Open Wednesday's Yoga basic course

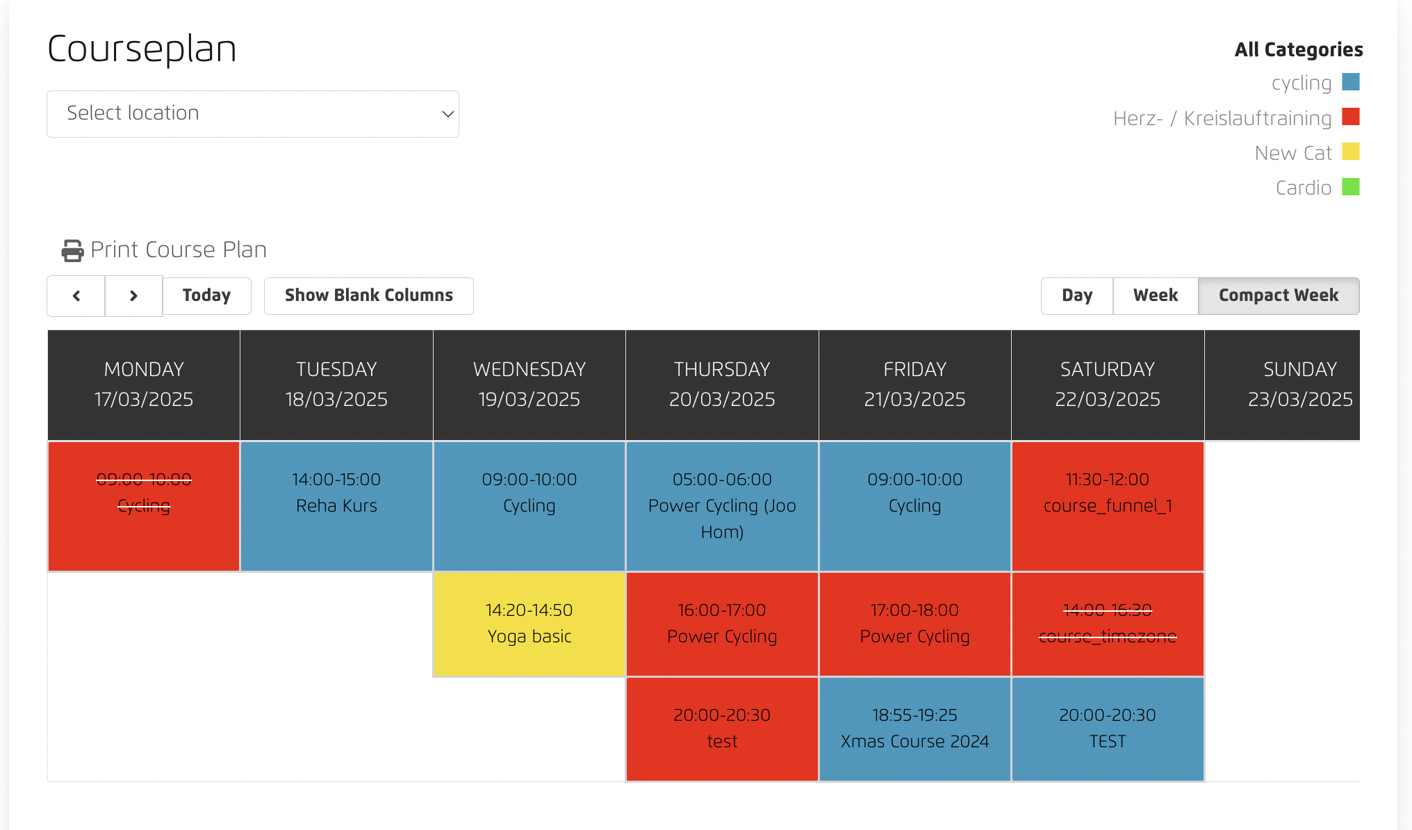pyautogui.click(x=529, y=624)
